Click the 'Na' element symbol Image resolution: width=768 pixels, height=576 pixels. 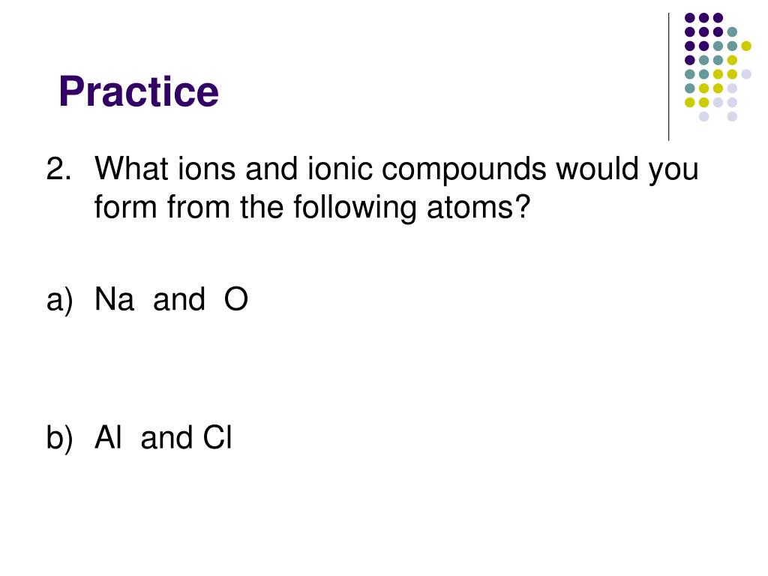click(114, 298)
